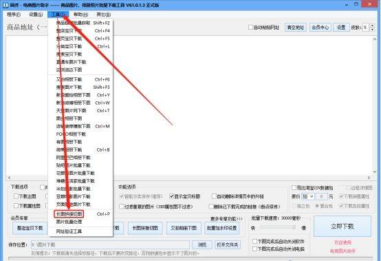Choose 整页宝贝下载 Ctrl+F5 entry
This screenshot has width=381, height=261.
pos(81,39)
